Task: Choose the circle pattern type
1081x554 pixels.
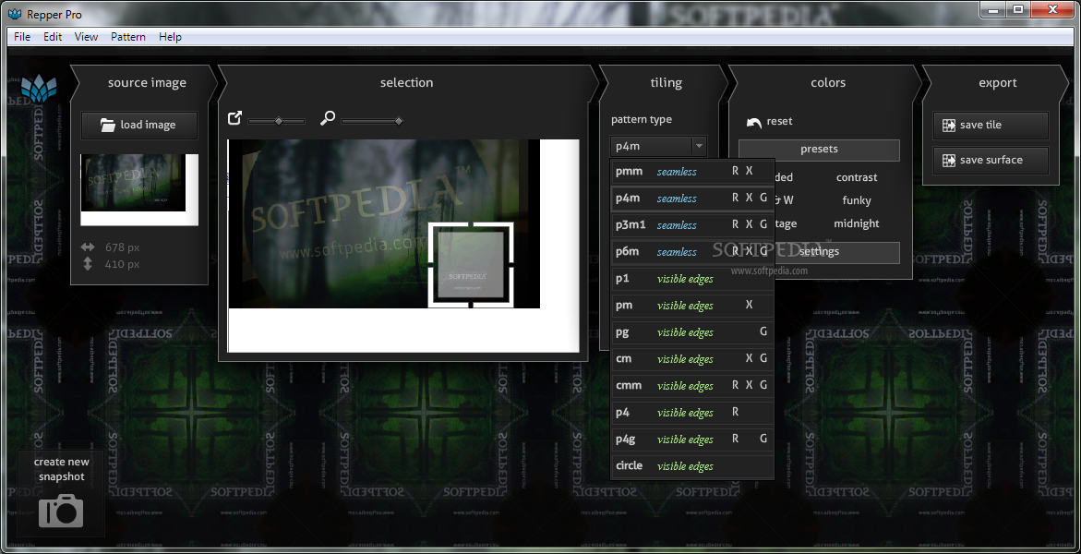Action: tap(692, 466)
